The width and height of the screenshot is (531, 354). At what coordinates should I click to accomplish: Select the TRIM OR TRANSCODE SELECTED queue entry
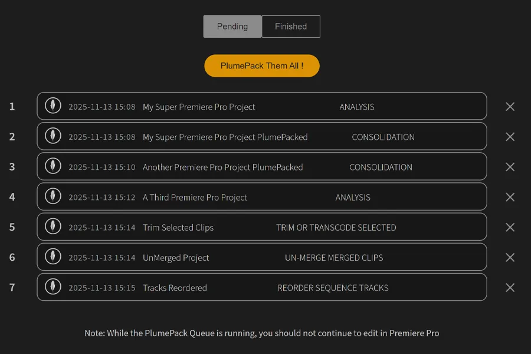coord(262,227)
